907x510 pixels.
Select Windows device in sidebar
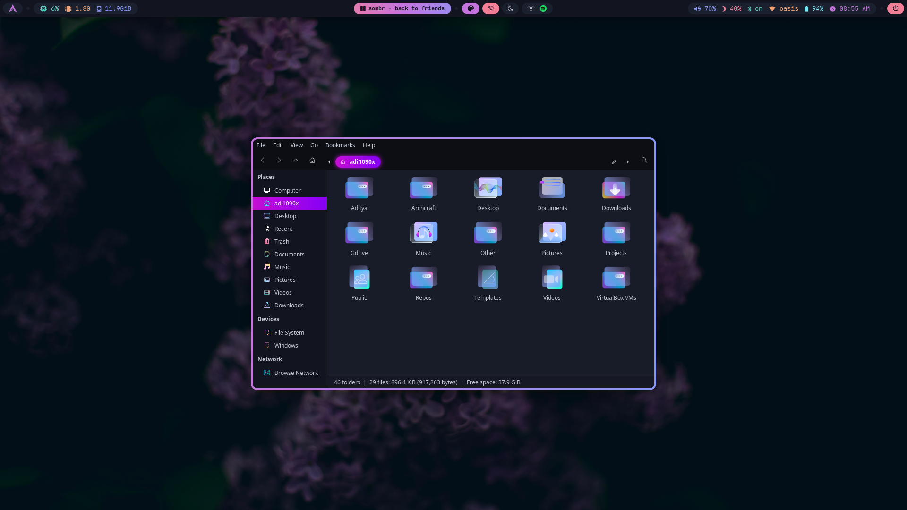coord(286,345)
